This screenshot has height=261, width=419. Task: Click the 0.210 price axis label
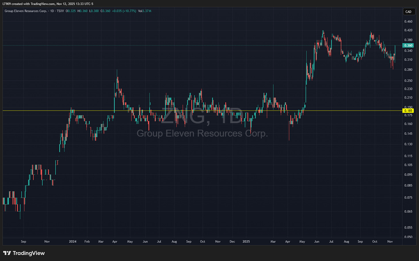[408, 98]
